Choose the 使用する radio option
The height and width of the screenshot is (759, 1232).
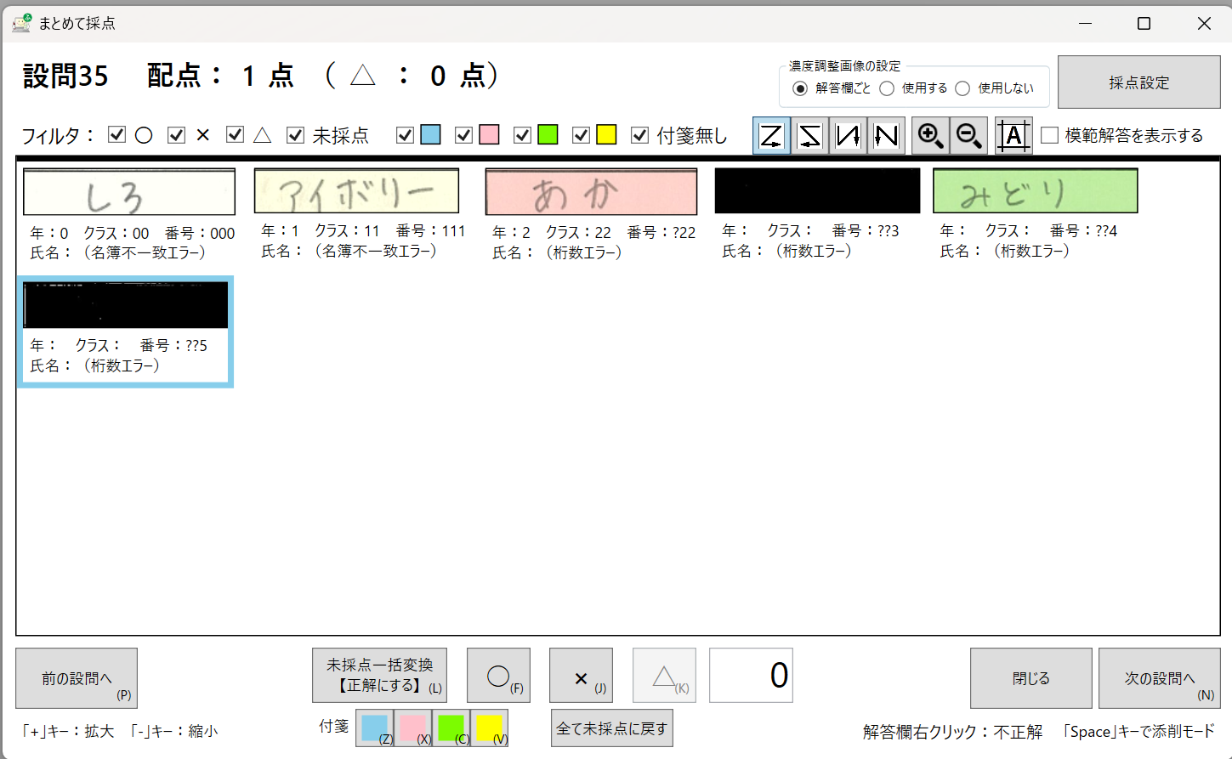887,88
